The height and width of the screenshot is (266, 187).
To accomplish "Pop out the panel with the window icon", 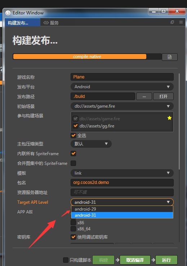I will [172, 22].
